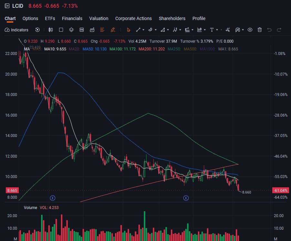Open the Shareholders tab
The width and height of the screenshot is (291, 241).
172,18
